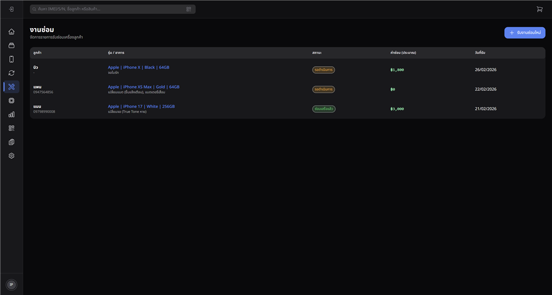The height and width of the screenshot is (295, 552).
Task: Click the จอไมรัก symptom text
Action: coord(113,73)
